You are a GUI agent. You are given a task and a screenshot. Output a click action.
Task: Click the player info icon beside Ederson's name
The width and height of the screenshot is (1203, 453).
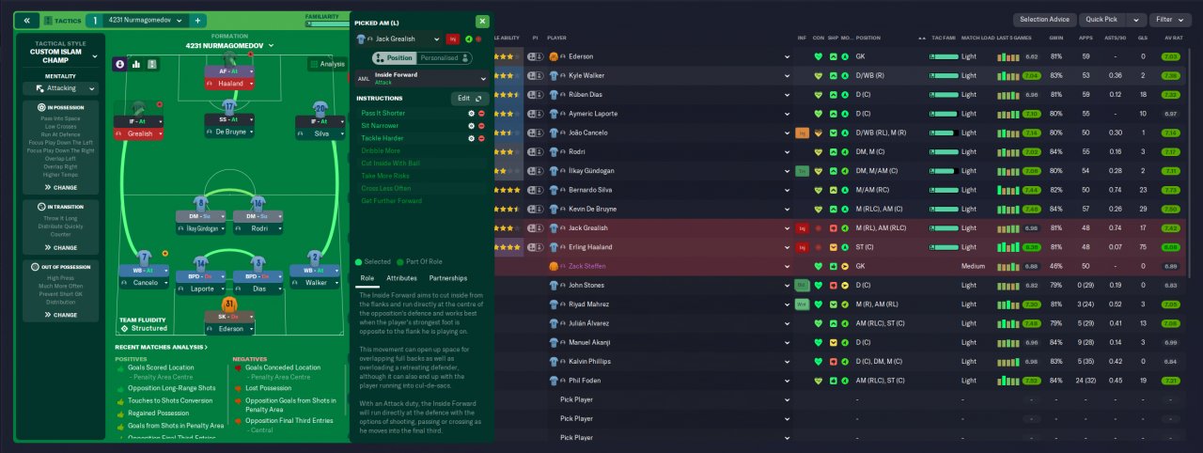pyautogui.click(x=565, y=56)
